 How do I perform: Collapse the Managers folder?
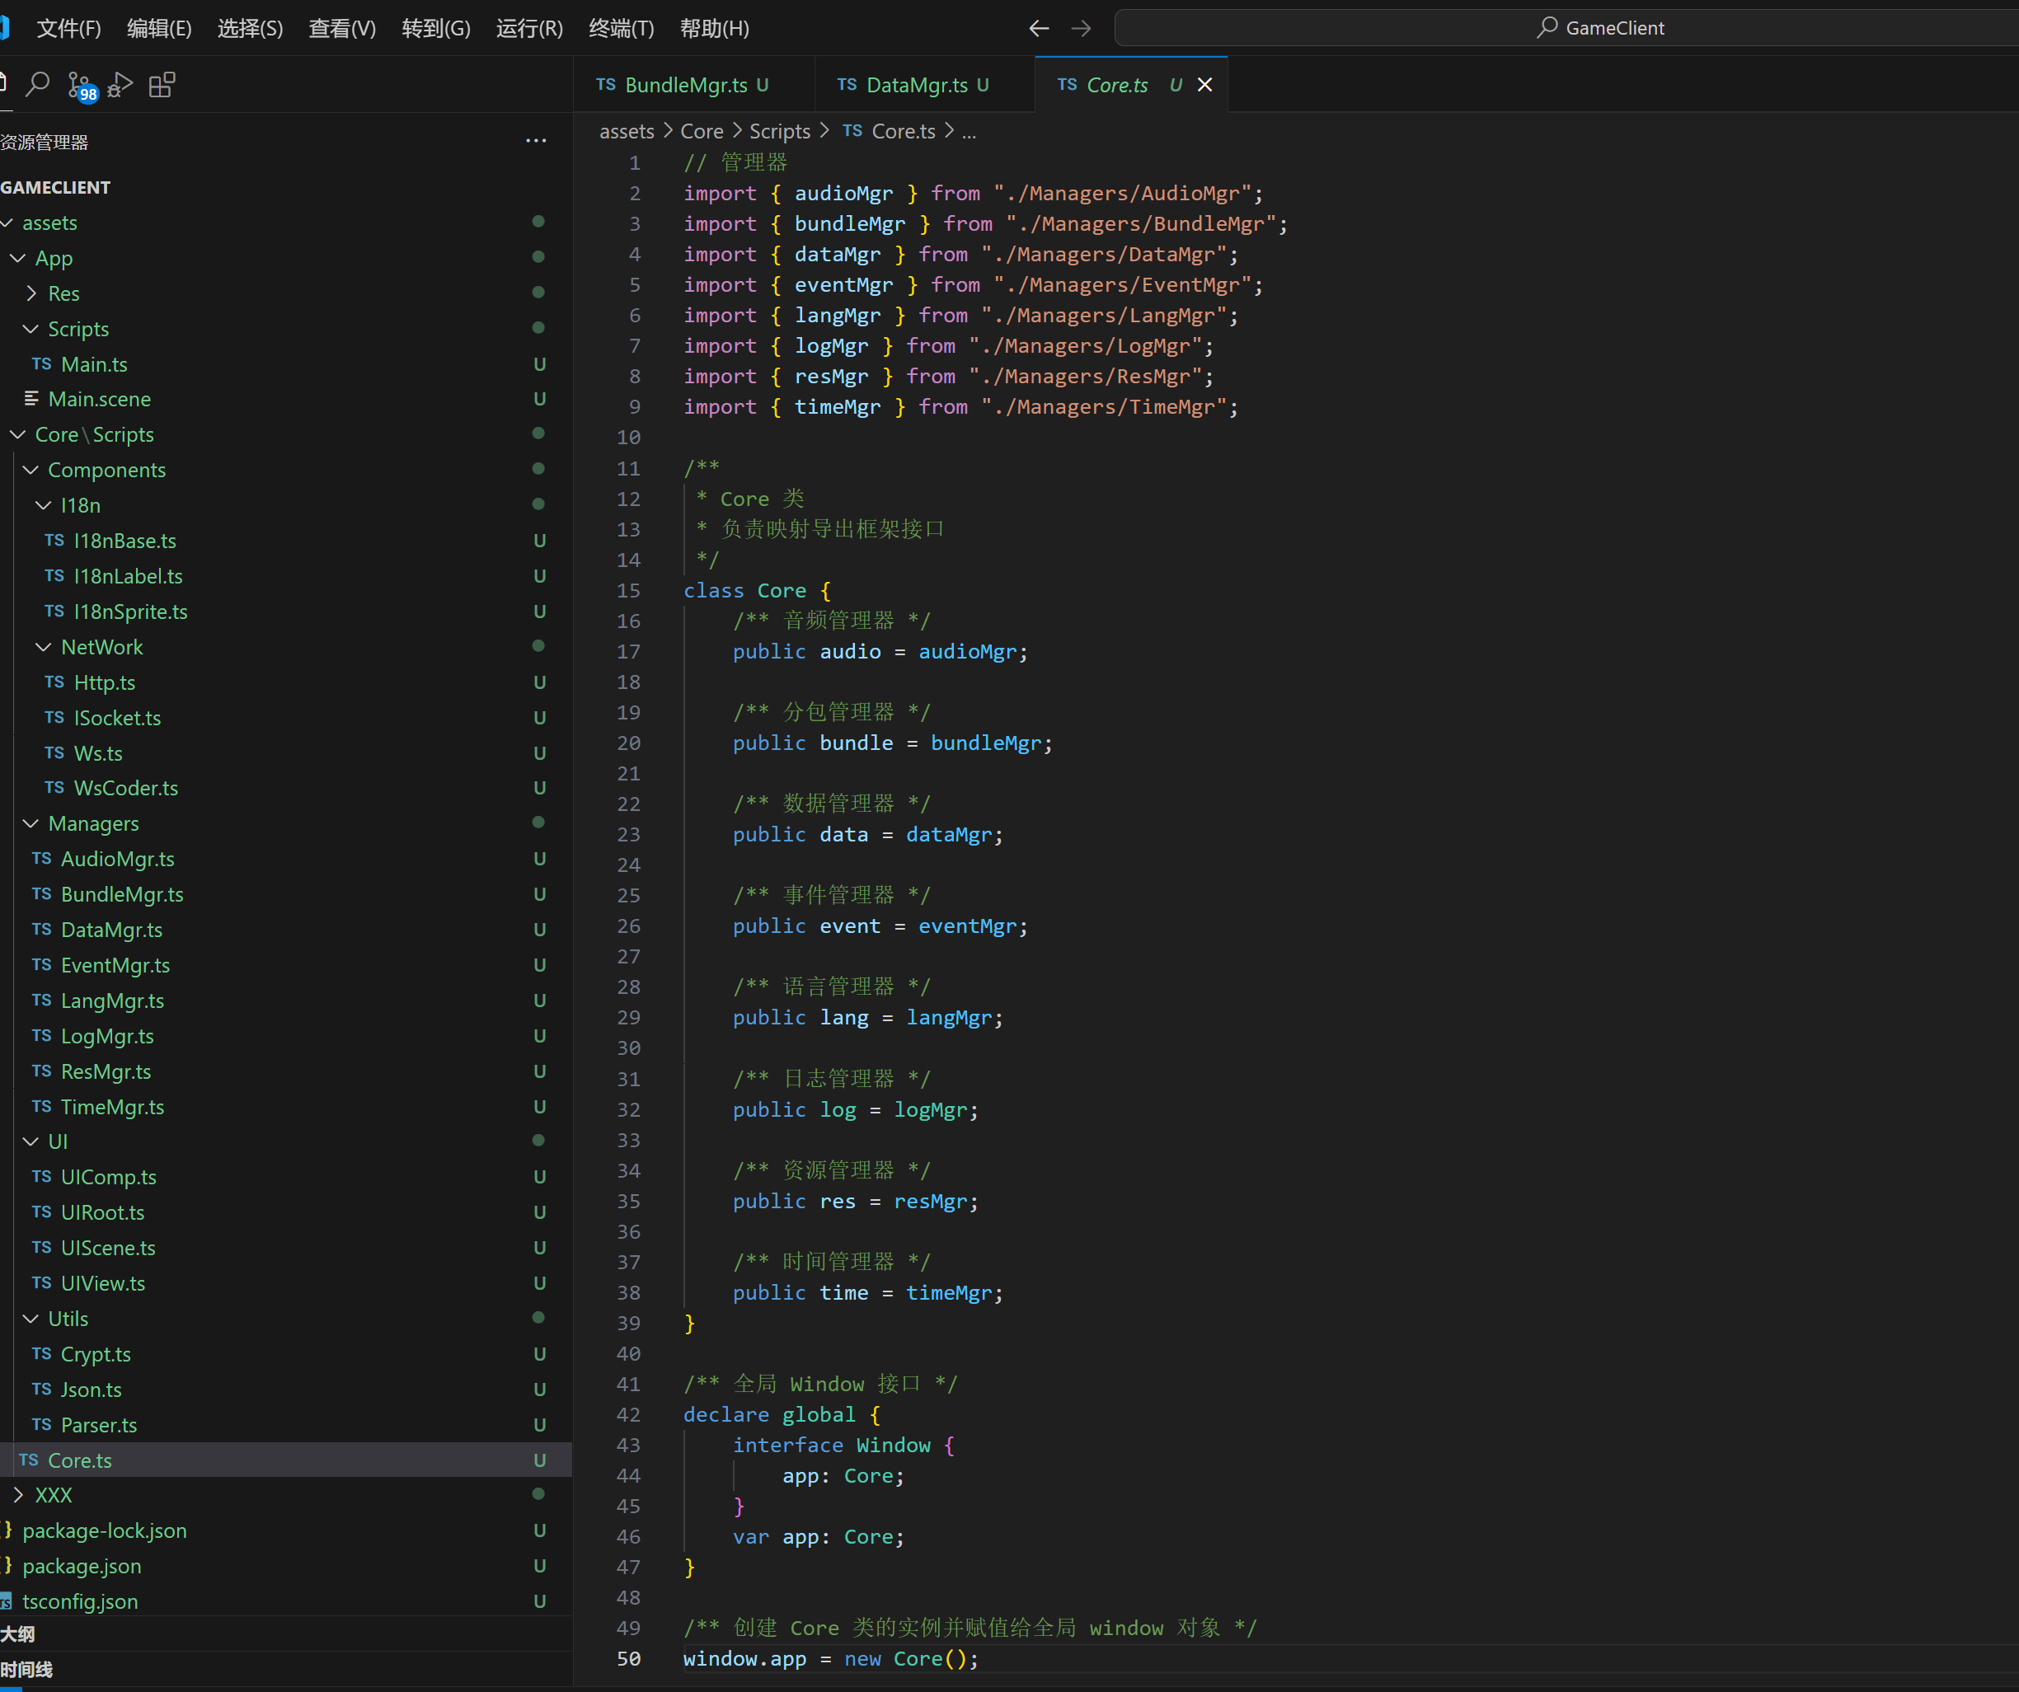(31, 824)
